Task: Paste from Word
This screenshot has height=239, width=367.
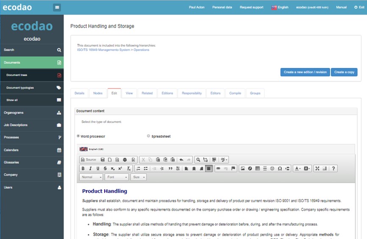Action: coord(173,160)
